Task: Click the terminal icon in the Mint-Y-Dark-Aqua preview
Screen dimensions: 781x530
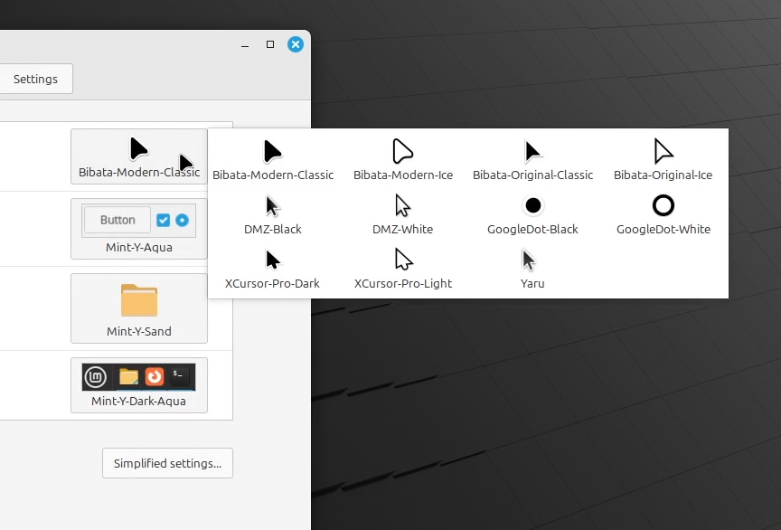Action: pos(179,375)
